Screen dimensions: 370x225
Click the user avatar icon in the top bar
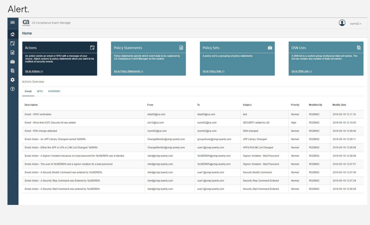tap(342, 23)
